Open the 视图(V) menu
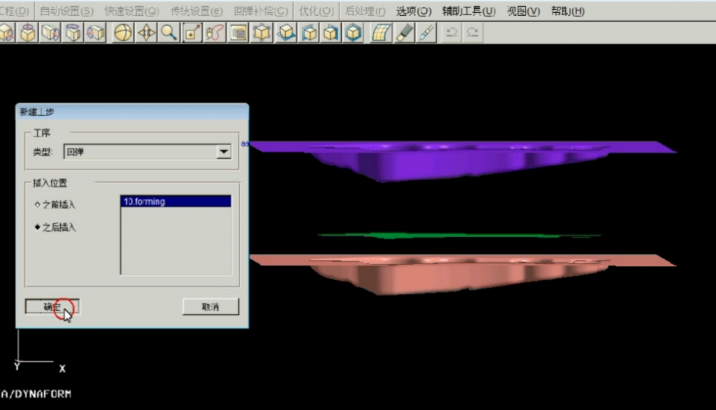 (523, 12)
